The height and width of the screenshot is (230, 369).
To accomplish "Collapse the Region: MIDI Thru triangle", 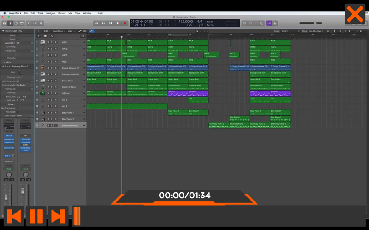I will pyautogui.click(x=3, y=31).
